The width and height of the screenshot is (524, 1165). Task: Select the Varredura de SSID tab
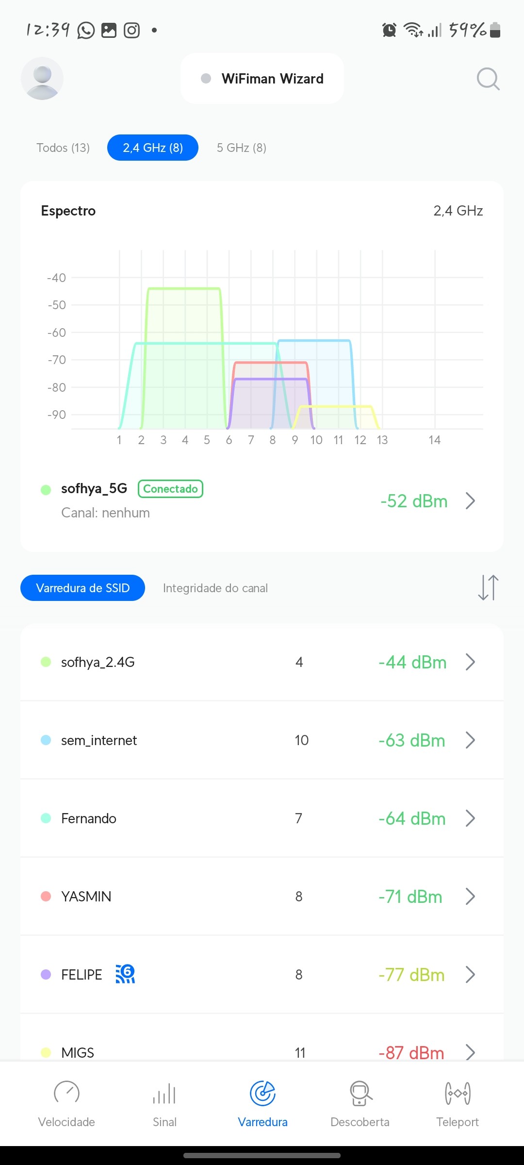(x=82, y=588)
